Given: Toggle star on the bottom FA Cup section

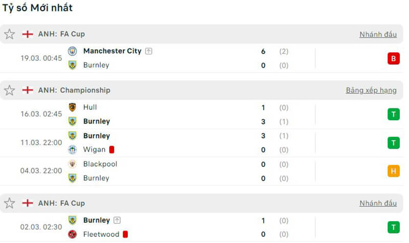Looking at the screenshot, I should point(10,203).
